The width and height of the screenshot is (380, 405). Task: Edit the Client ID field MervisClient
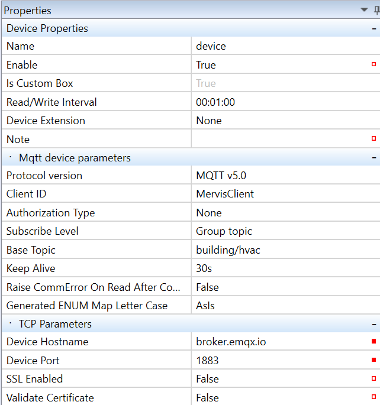point(225,194)
